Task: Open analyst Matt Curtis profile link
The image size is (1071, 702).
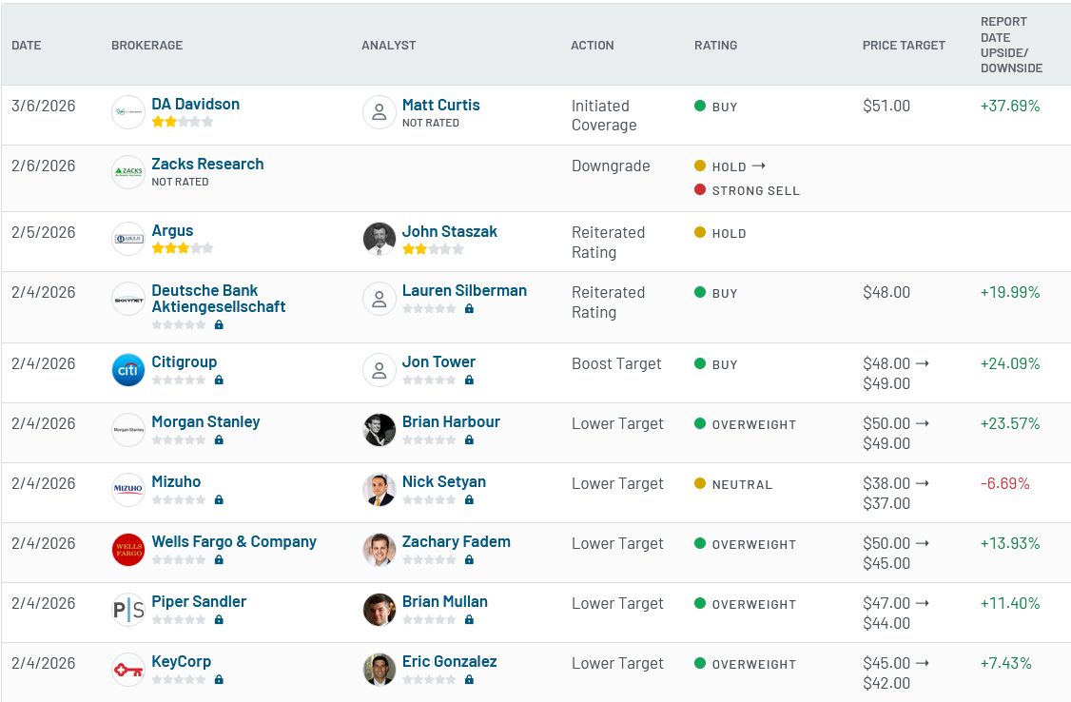Action: point(440,105)
